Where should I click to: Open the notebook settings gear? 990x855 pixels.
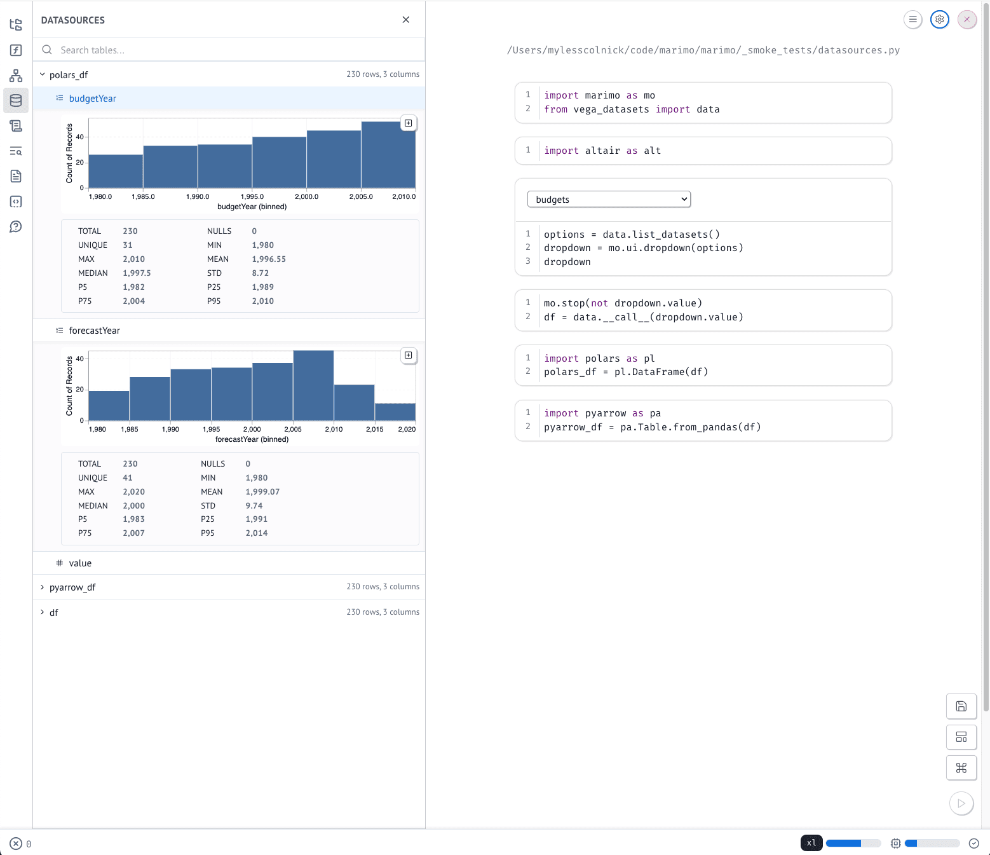(939, 20)
